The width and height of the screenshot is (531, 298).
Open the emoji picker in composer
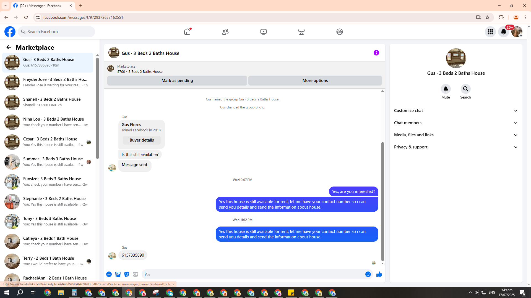pos(368,274)
